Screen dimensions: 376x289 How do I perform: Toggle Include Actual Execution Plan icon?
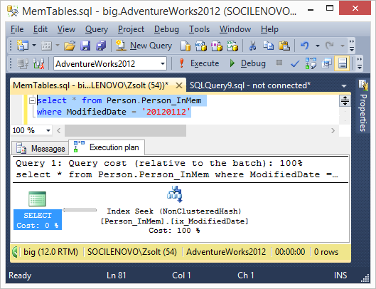(x=311, y=63)
